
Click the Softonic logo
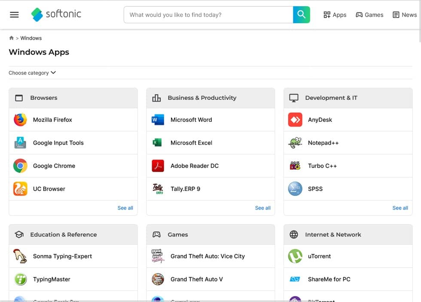(x=56, y=14)
